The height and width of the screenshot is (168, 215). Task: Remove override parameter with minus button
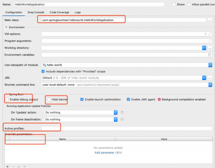tap(13, 166)
